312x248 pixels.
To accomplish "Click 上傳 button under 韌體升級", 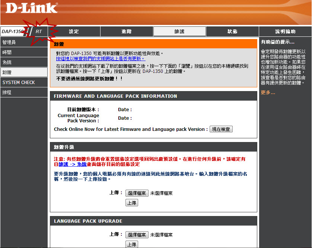I will tap(132, 203).
